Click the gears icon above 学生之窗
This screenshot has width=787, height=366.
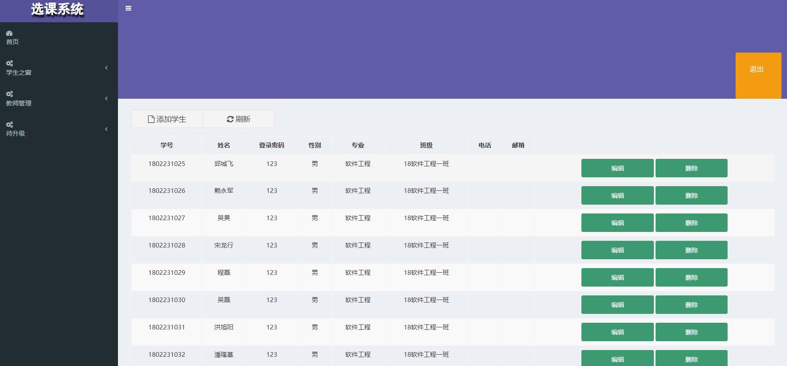tap(9, 63)
